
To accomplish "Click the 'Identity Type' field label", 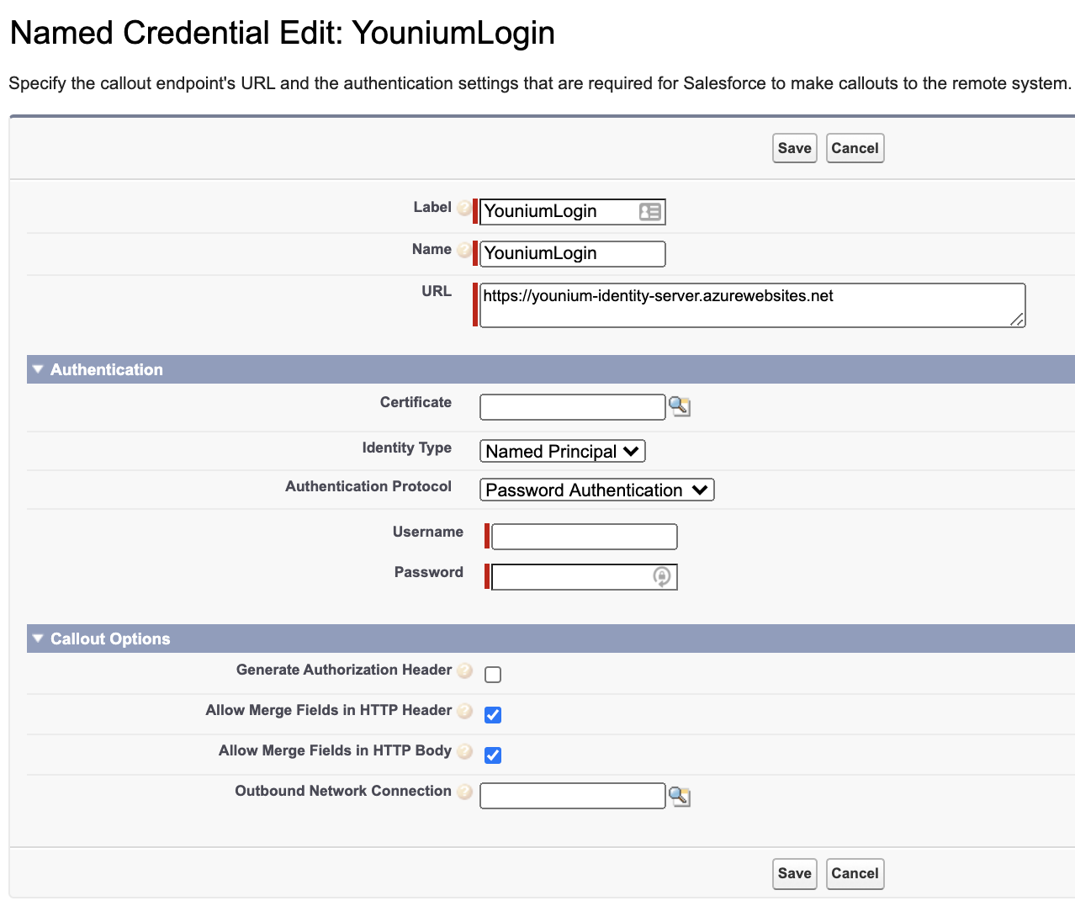I will click(x=407, y=448).
